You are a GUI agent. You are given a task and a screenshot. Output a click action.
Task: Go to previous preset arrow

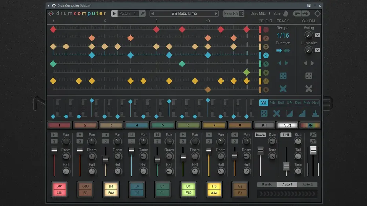click(153, 14)
